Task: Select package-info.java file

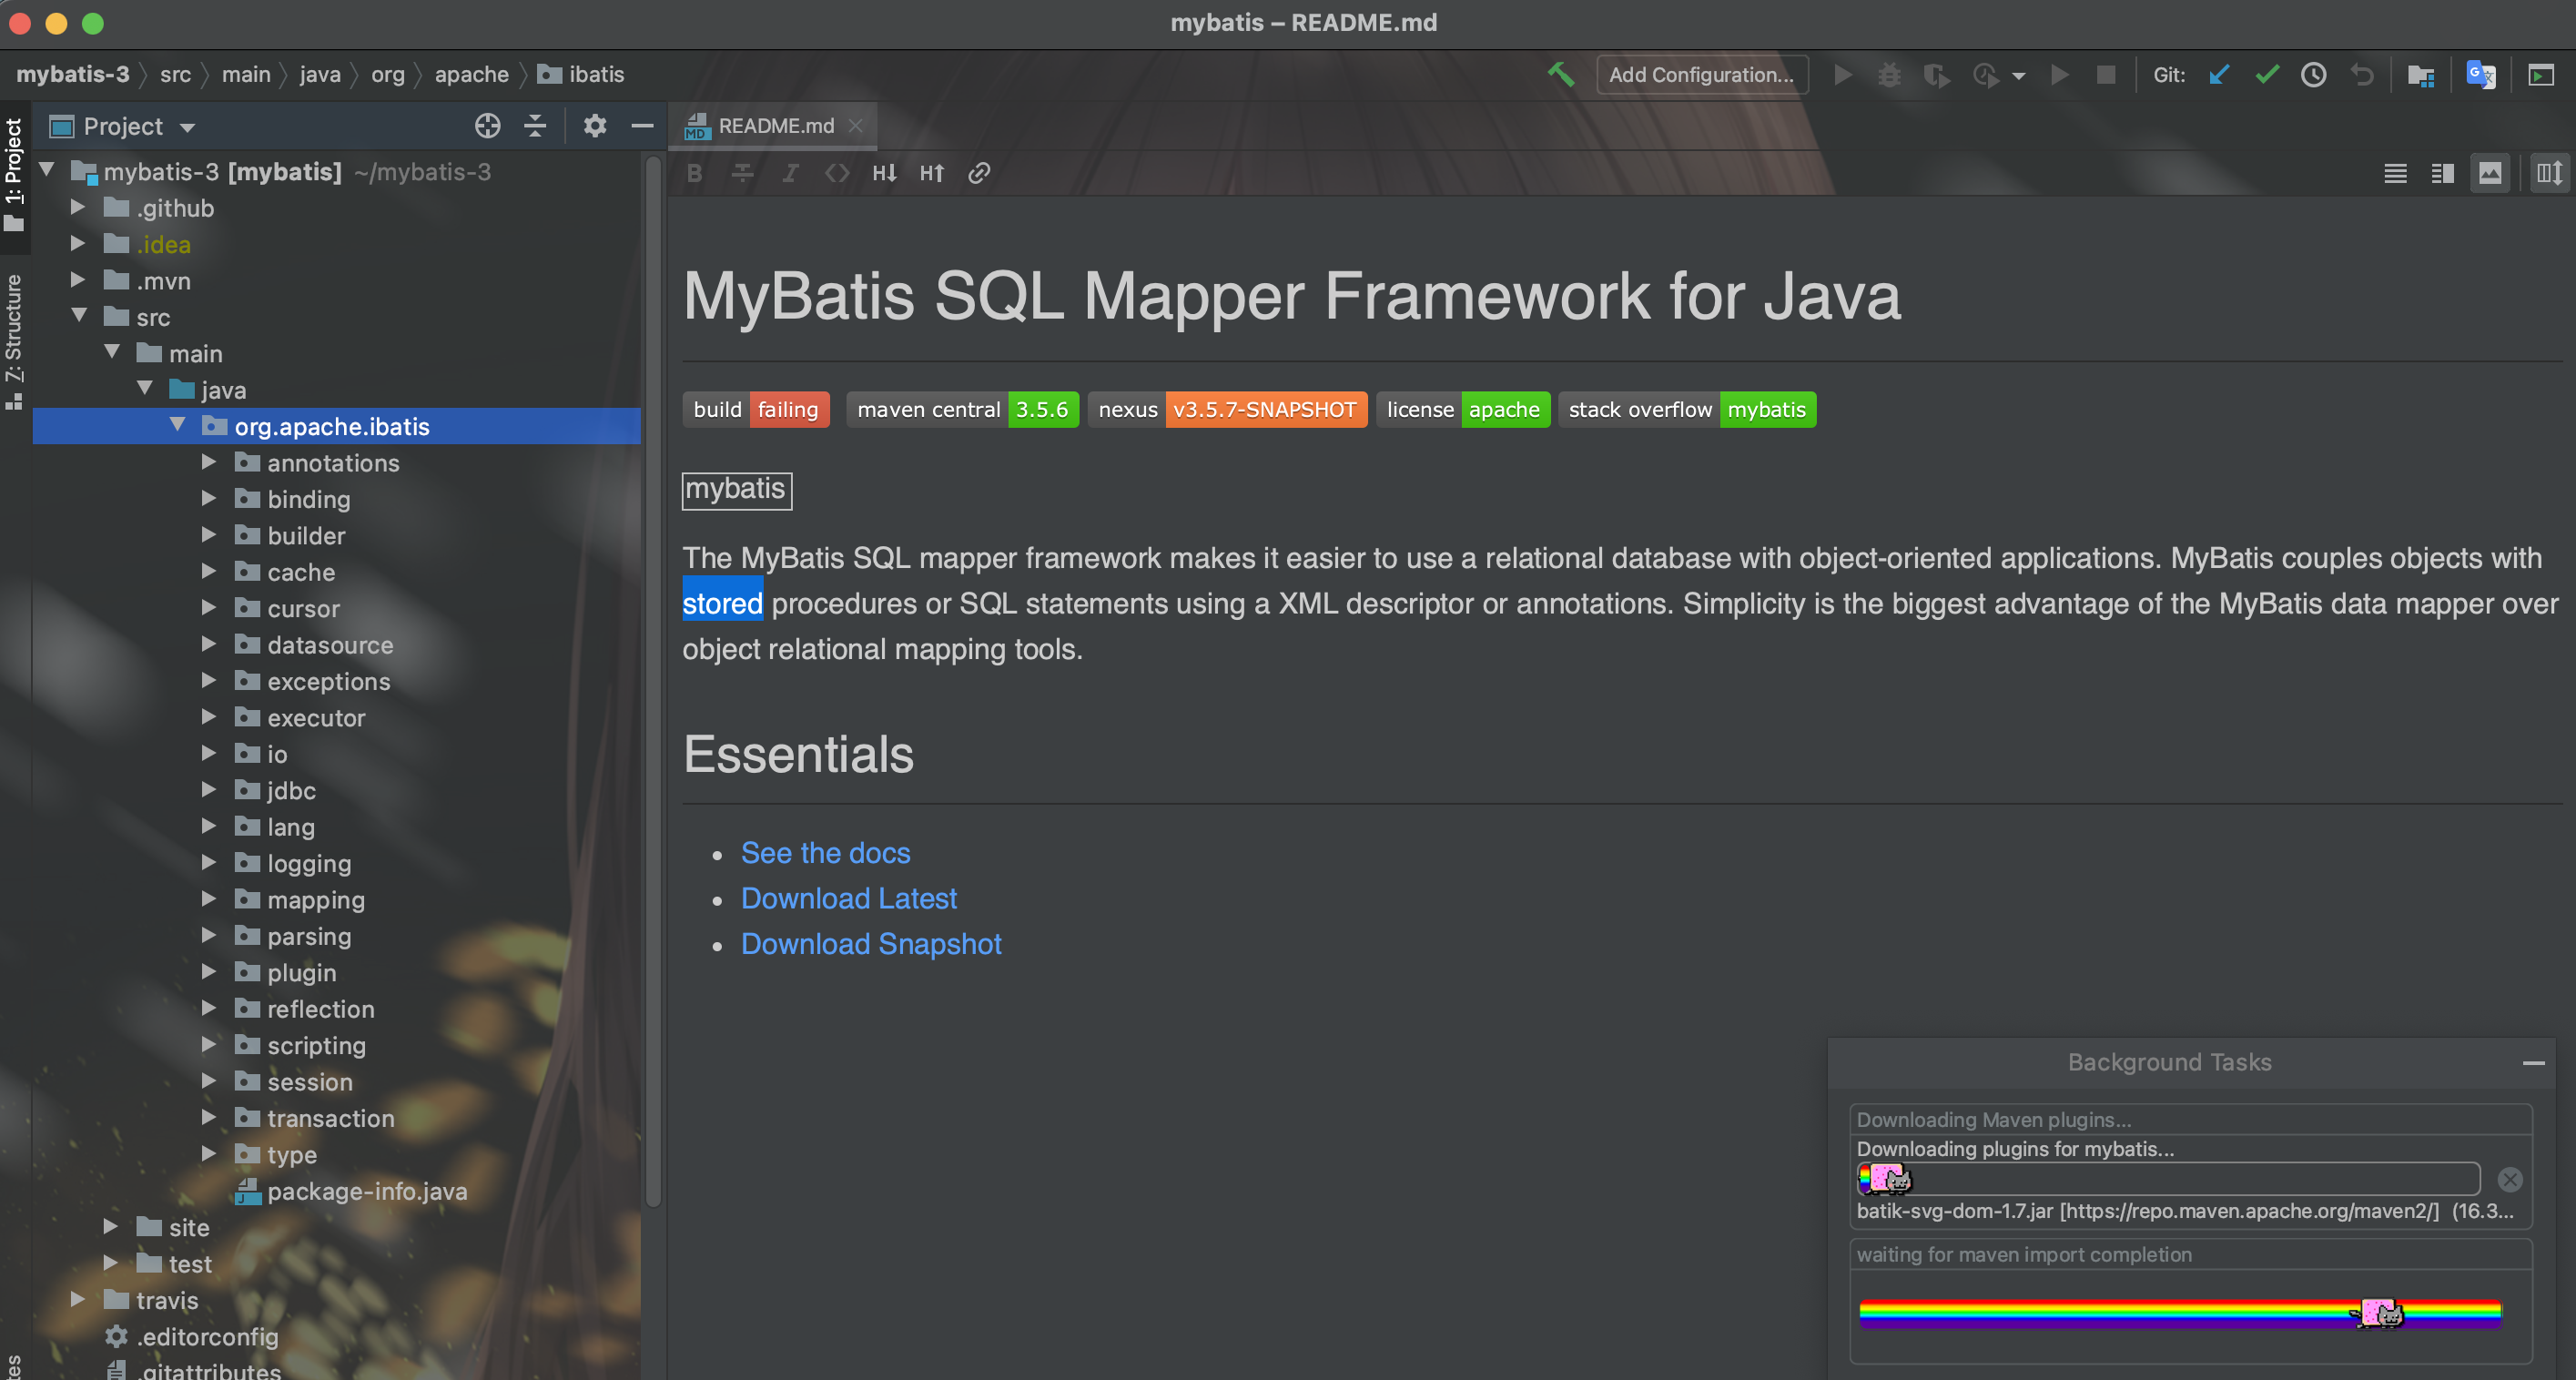Action: point(351,1191)
